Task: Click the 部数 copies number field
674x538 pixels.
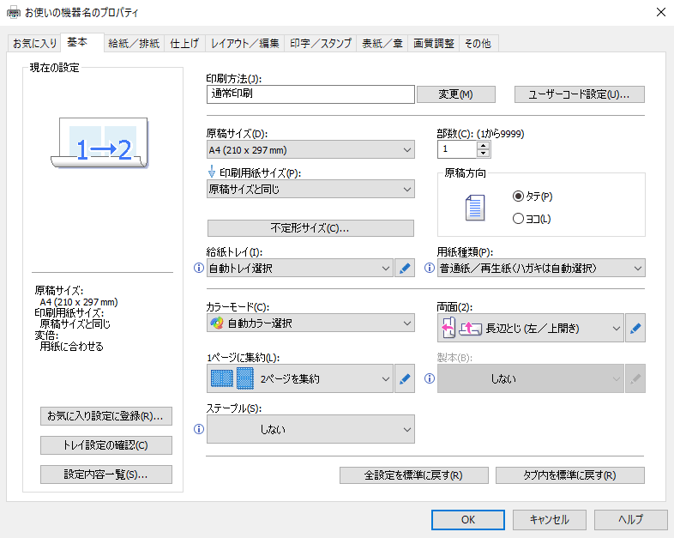Action: [x=456, y=149]
